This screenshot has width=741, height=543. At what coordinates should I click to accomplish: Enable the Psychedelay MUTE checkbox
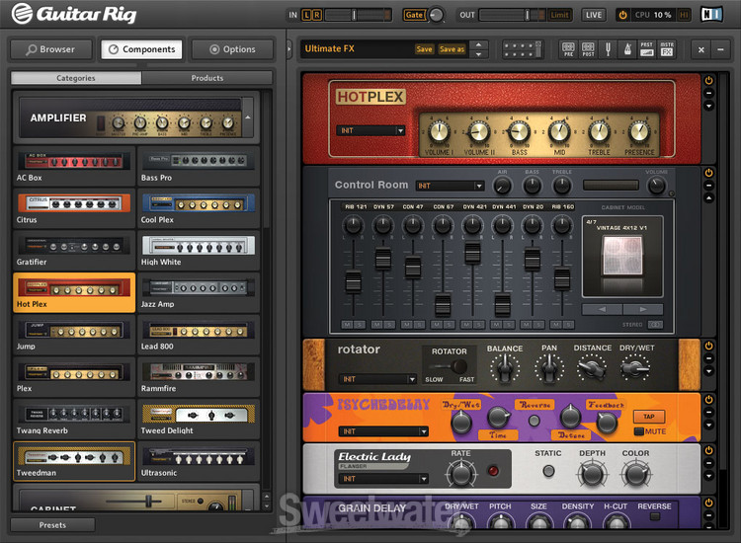pyautogui.click(x=639, y=431)
